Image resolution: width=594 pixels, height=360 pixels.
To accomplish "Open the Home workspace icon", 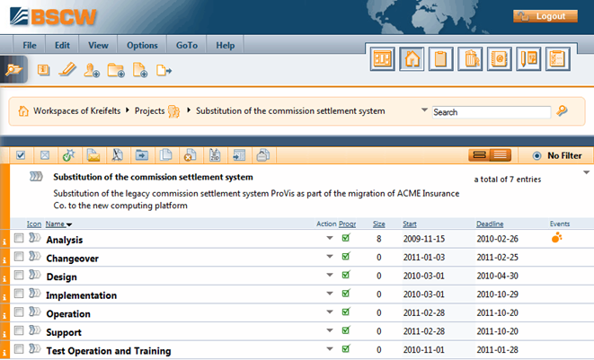I will point(412,59).
